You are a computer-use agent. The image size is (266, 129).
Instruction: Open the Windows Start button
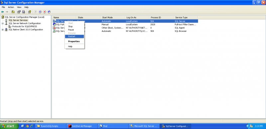9,126
